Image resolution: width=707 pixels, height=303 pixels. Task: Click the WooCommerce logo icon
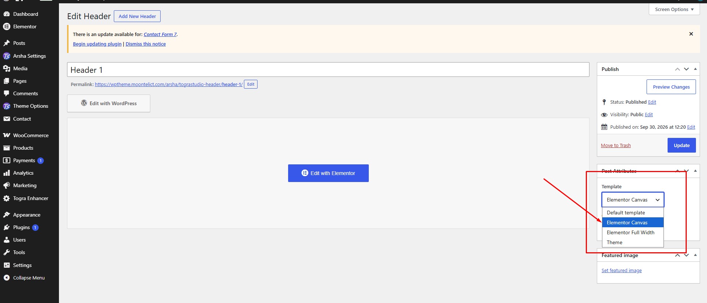(x=7, y=135)
